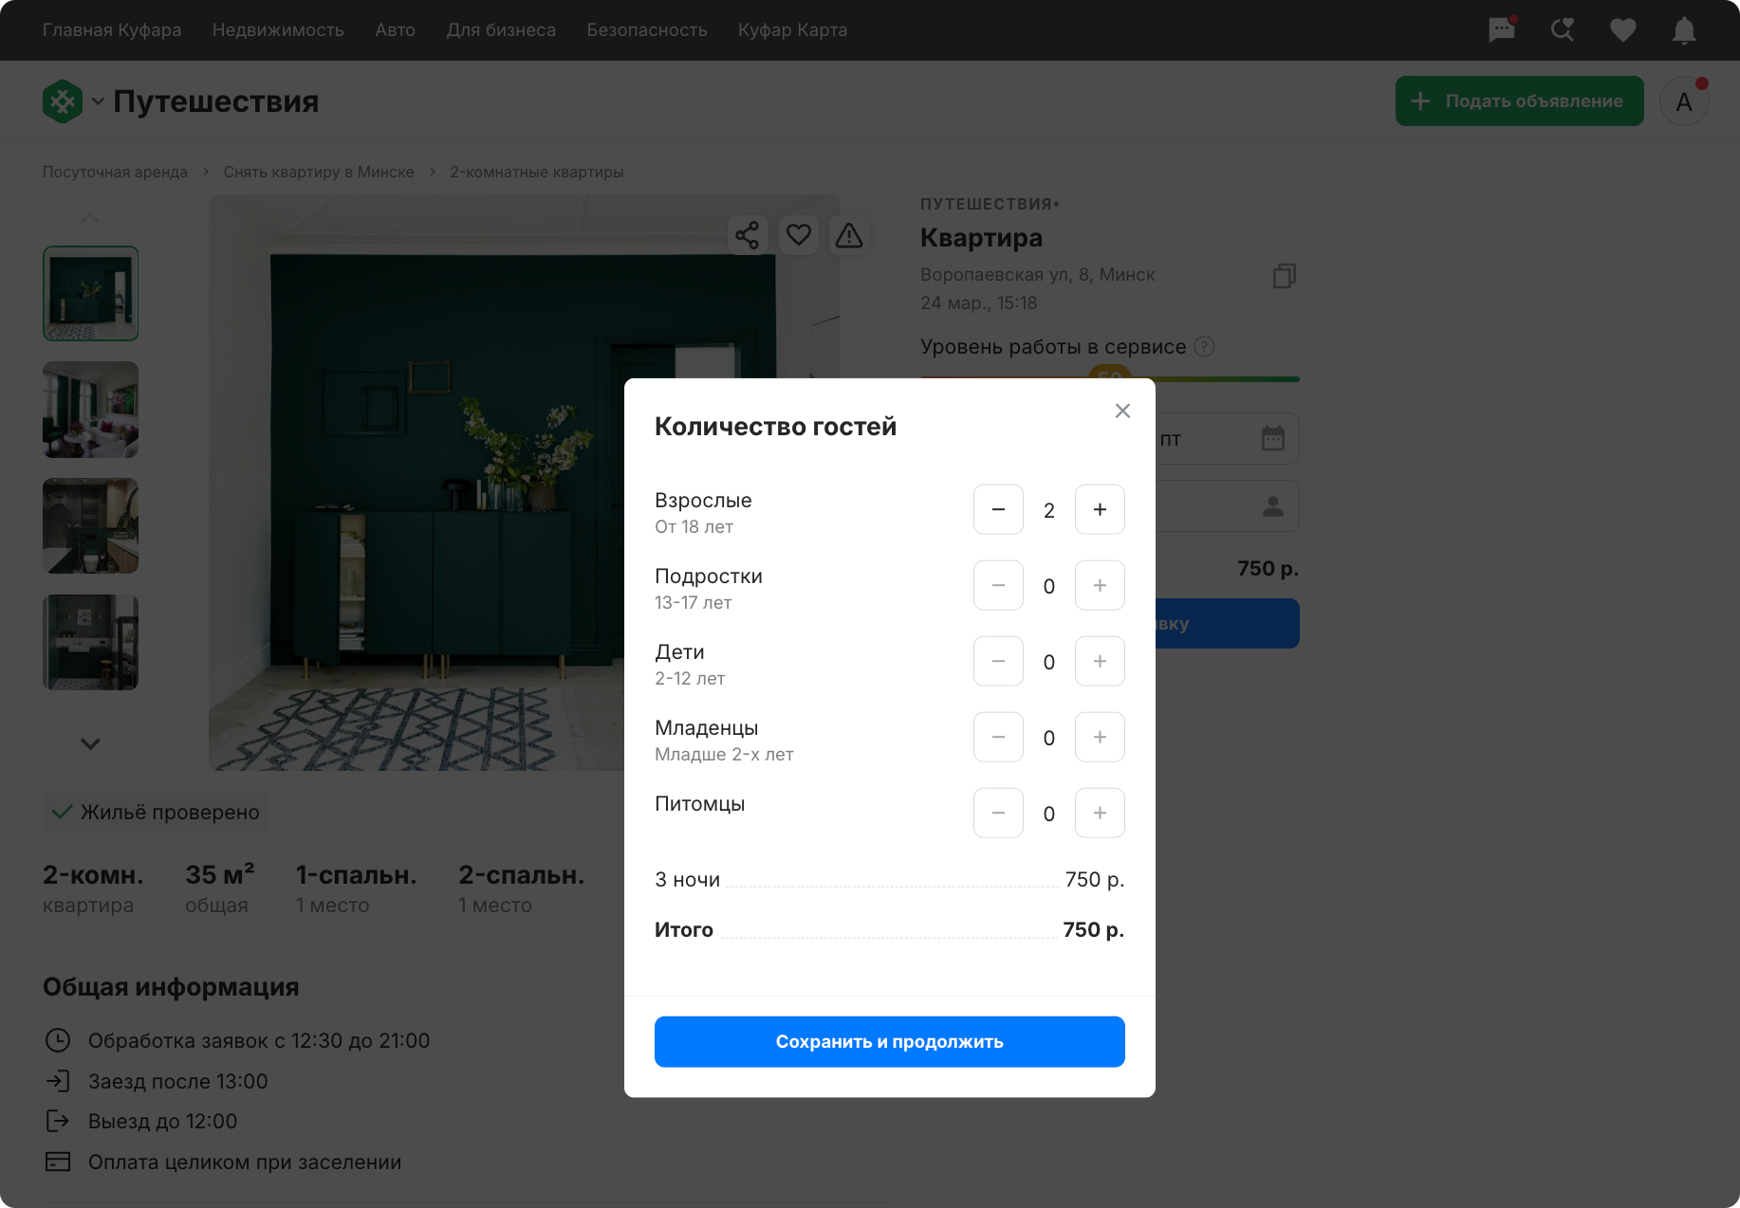Viewport: 1740px width, 1208px height.
Task: Click the Квартира listing title
Action: pyautogui.click(x=981, y=238)
